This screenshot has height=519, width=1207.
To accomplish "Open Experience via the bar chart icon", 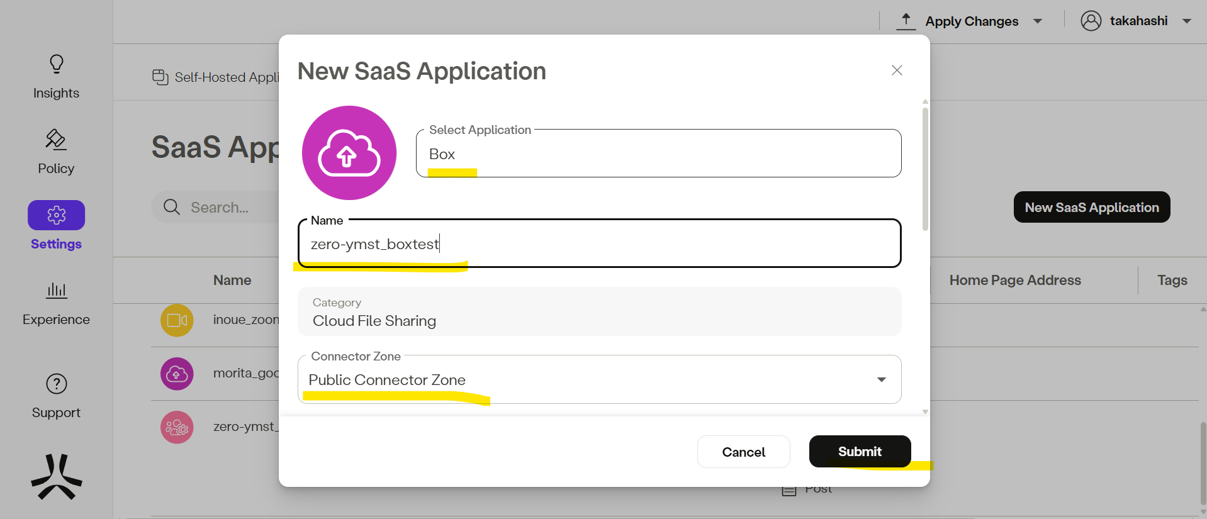I will tap(57, 290).
